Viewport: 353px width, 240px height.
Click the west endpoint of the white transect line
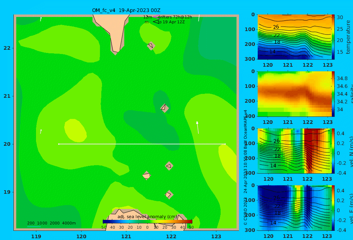point(59,144)
